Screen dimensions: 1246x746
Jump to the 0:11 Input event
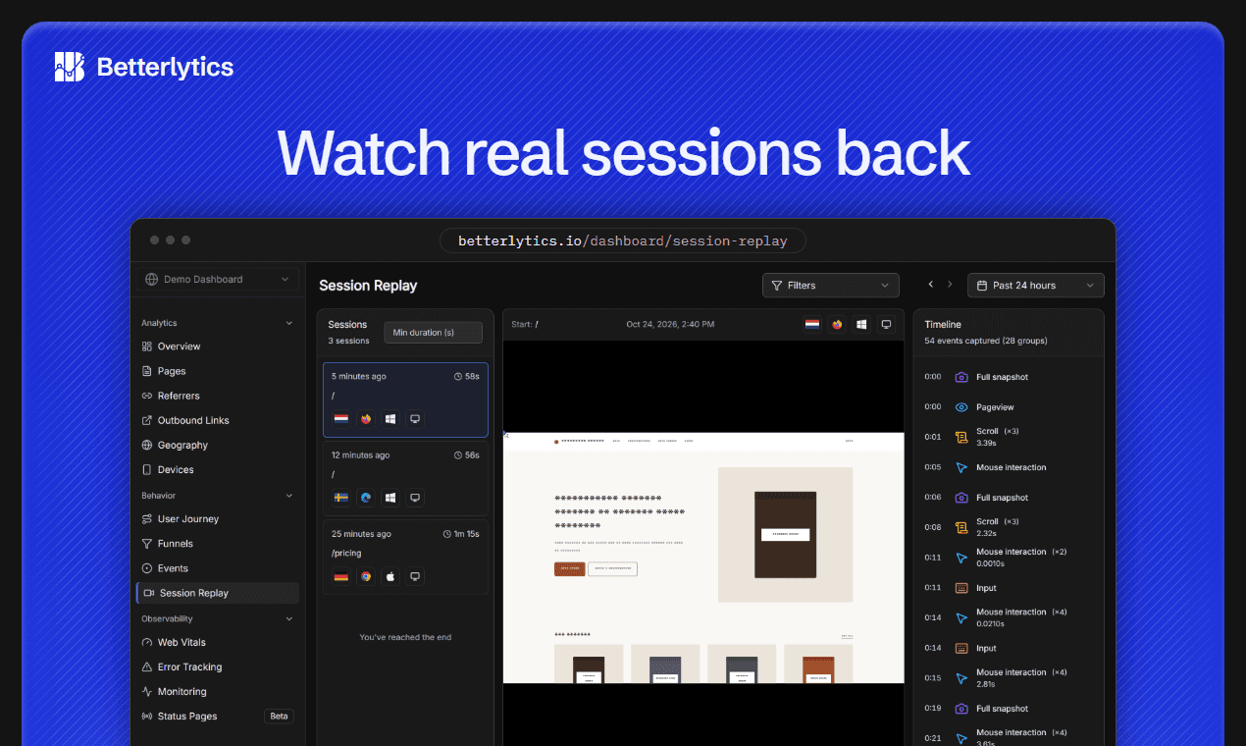(x=1009, y=588)
